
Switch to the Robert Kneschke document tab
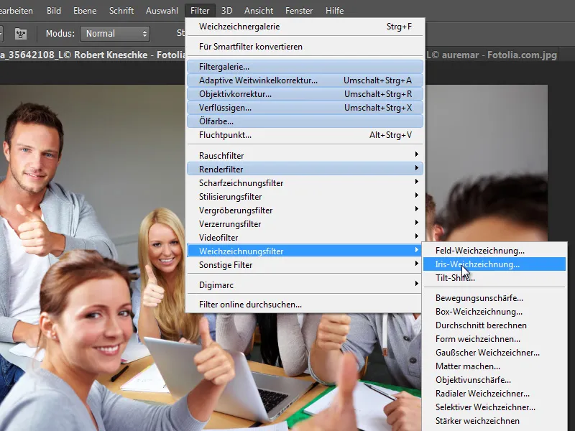pyautogui.click(x=93, y=55)
